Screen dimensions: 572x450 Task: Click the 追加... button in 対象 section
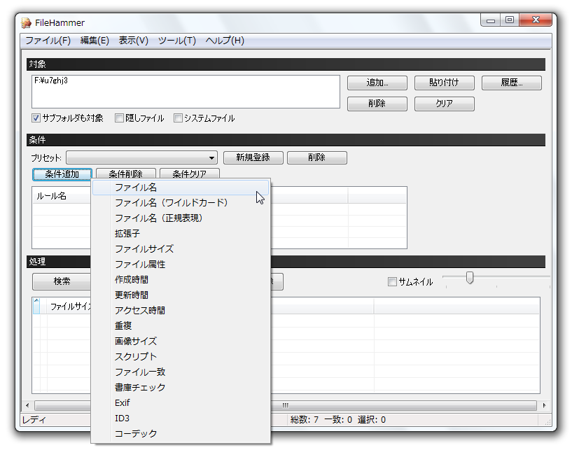[377, 83]
